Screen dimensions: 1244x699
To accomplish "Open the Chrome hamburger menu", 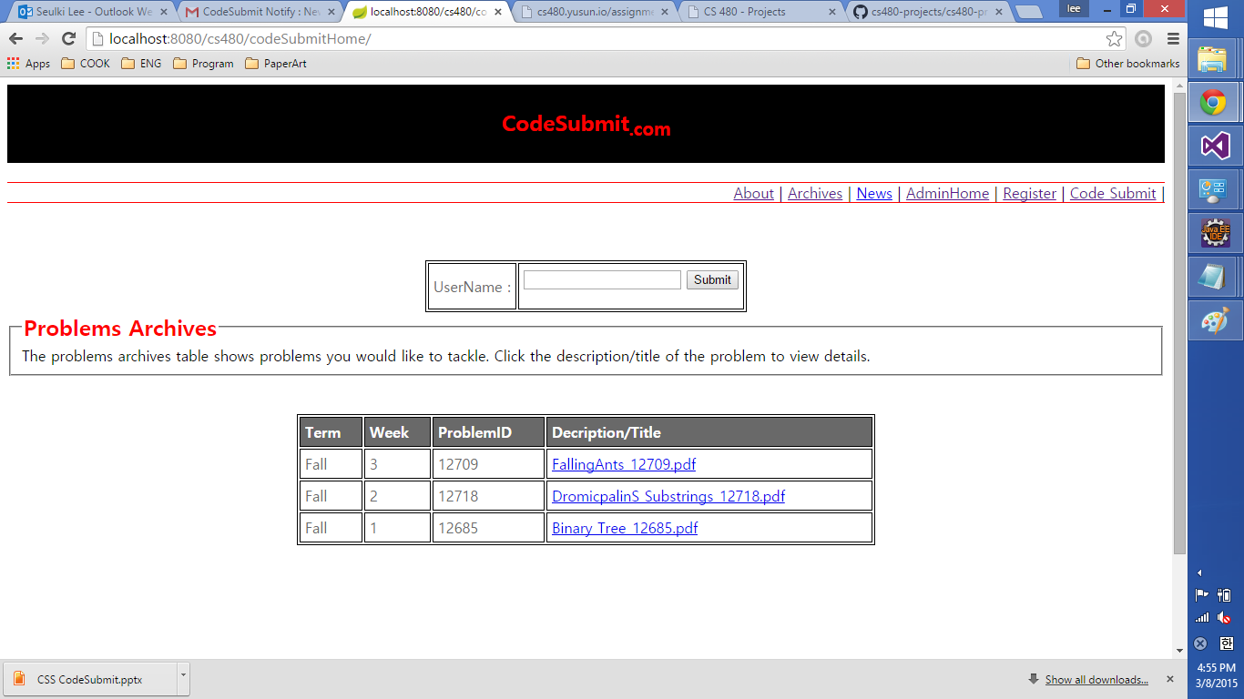I will (x=1173, y=38).
